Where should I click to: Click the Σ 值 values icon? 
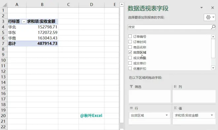(x=175, y=108)
